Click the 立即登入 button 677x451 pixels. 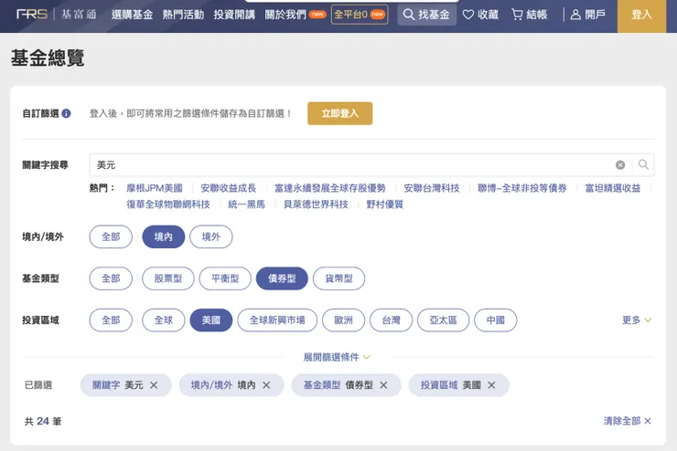coord(339,113)
